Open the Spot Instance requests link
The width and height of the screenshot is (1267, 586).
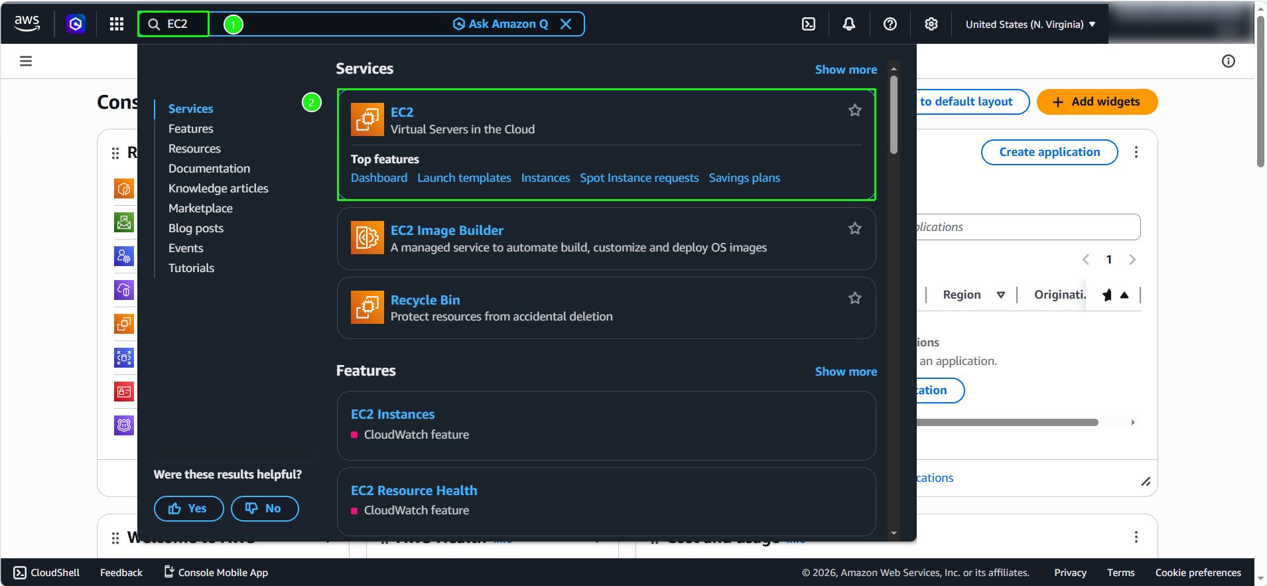pos(639,178)
